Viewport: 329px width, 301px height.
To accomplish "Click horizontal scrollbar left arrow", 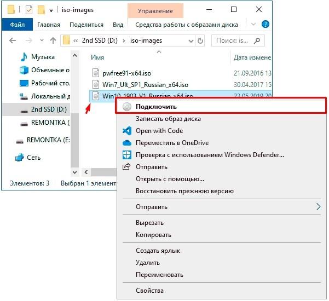I will [x=86, y=172].
